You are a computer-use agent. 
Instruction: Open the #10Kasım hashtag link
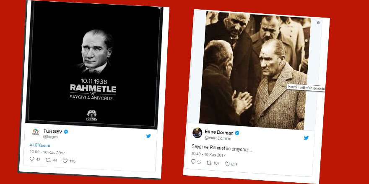tap(40, 145)
